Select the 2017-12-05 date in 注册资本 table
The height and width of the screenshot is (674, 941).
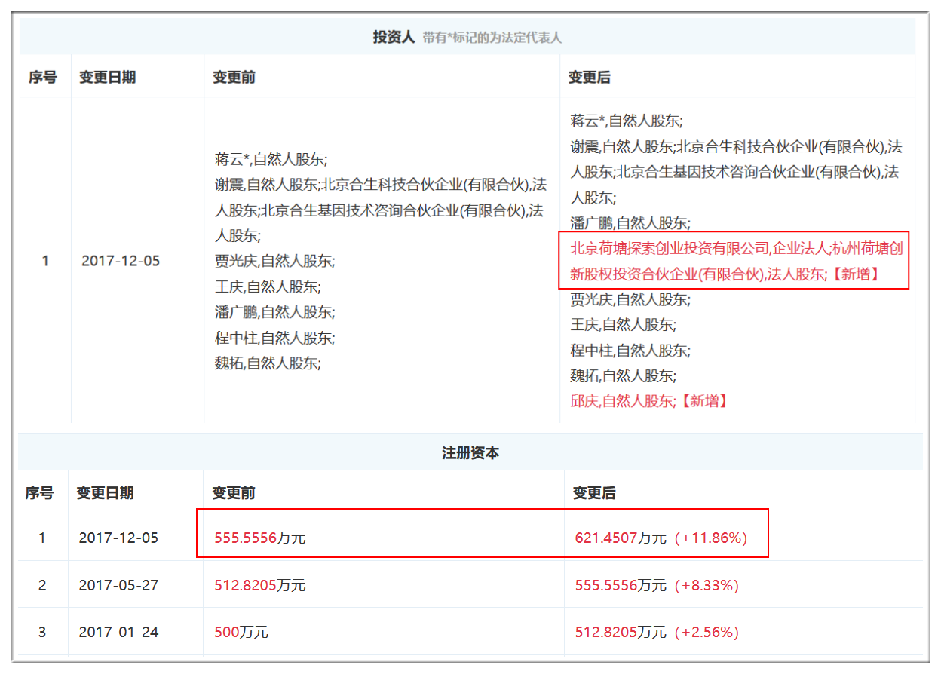[118, 538]
